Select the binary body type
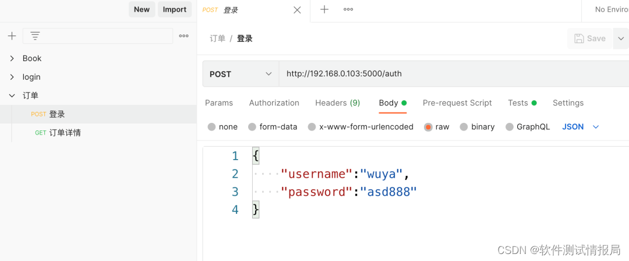The image size is (629, 261). click(x=478, y=127)
